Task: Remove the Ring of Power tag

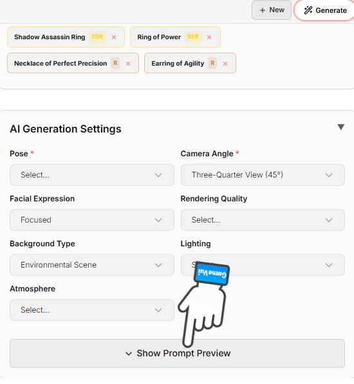Action: tap(209, 37)
